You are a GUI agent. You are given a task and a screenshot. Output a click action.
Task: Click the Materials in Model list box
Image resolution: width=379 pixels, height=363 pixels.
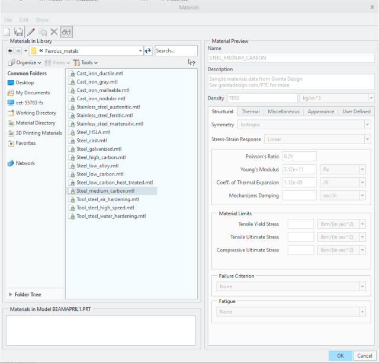click(x=101, y=330)
